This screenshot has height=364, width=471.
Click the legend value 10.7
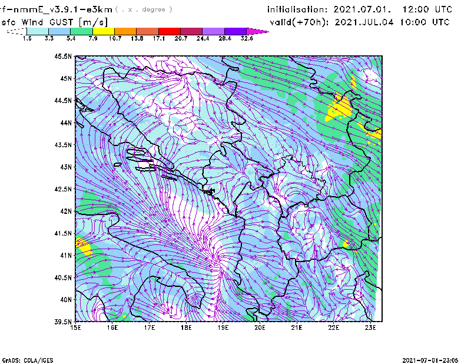(115, 38)
